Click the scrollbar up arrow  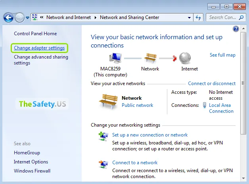tap(243, 28)
